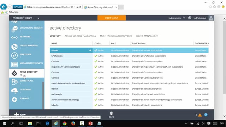
Task: Select the Active Directory sidebar icon
Action: [x=14, y=73]
